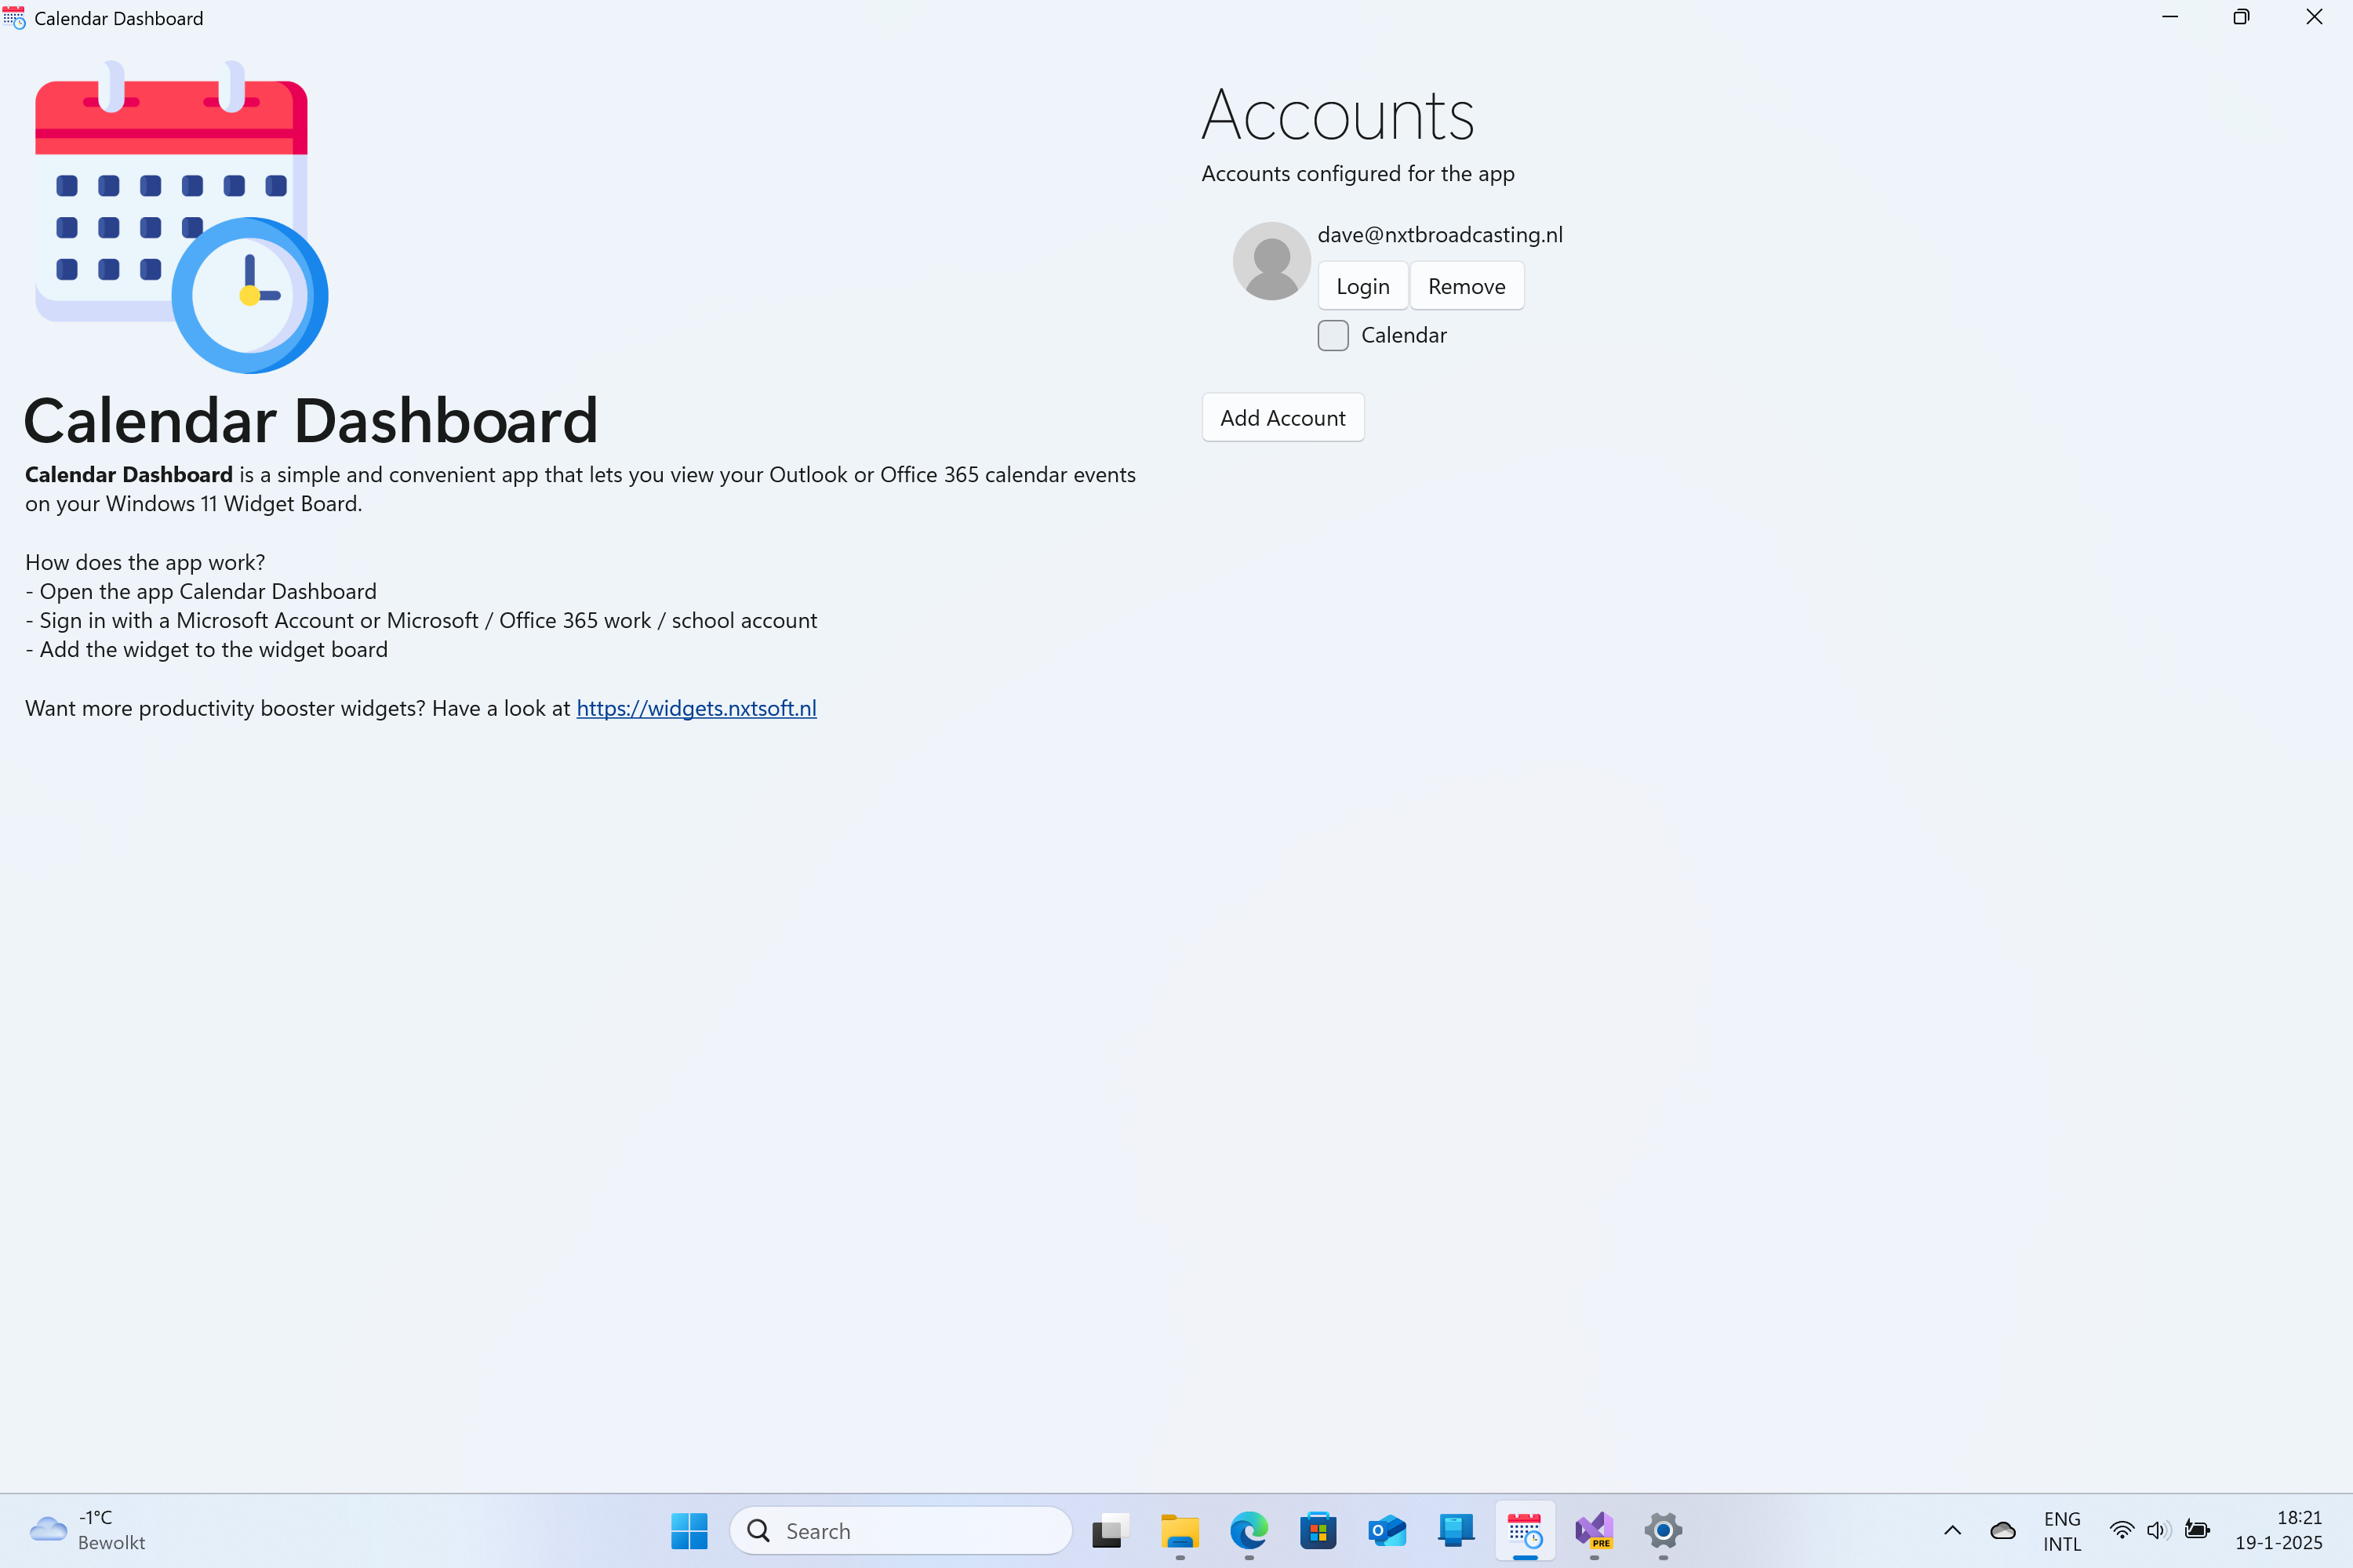
Task: Click the Accounts heading
Action: (x=1337, y=115)
